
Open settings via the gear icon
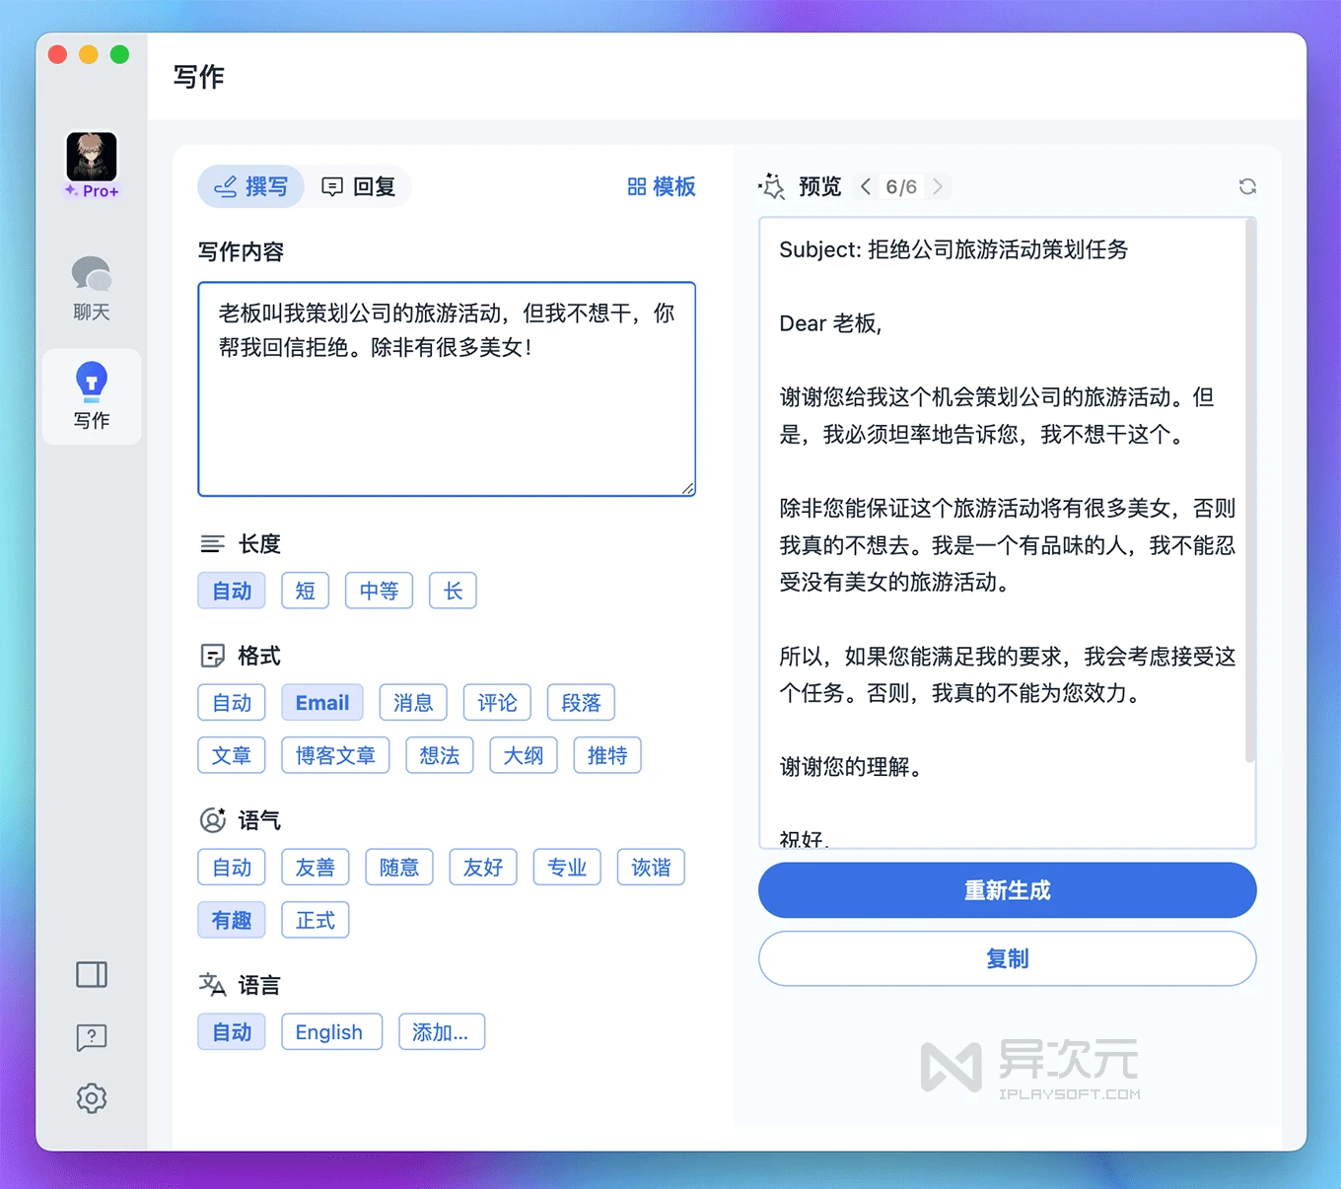(92, 1097)
